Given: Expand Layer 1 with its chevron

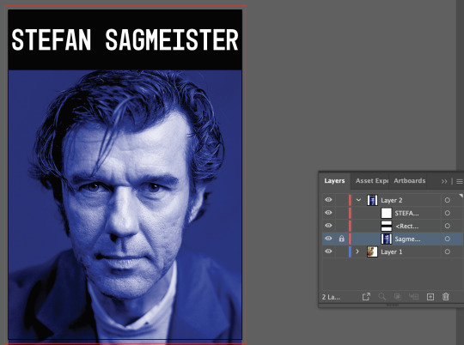Looking at the screenshot, I should coord(357,251).
